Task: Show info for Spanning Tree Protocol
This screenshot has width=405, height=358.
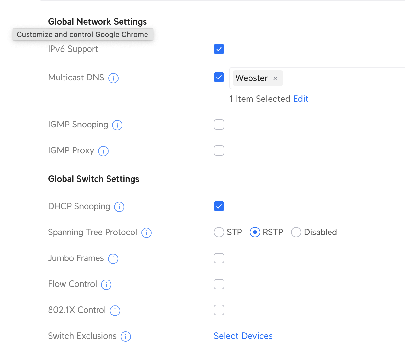Action: (x=146, y=233)
